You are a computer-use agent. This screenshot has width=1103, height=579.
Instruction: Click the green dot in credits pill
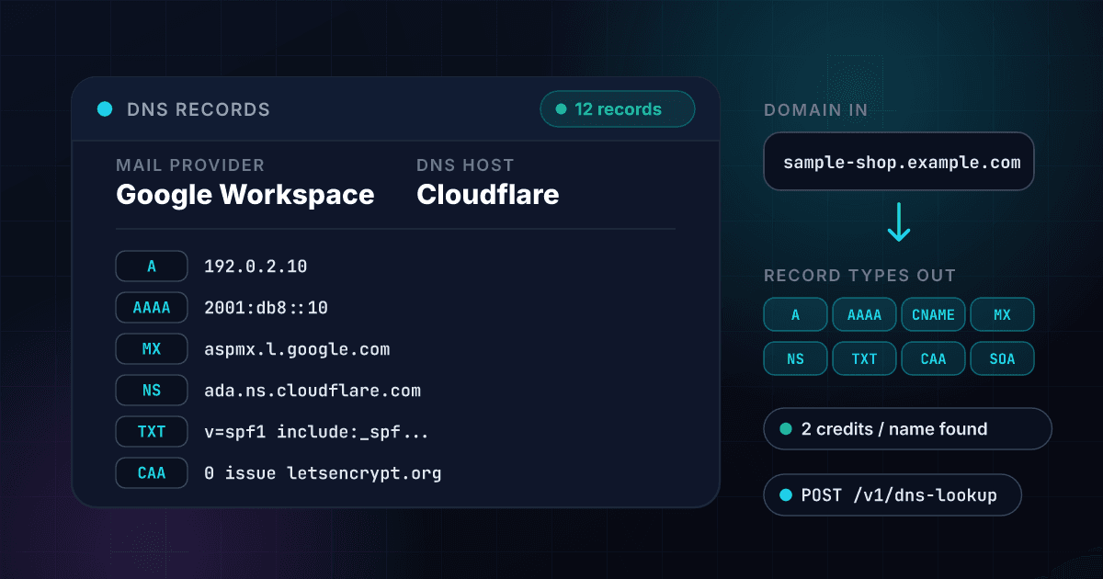tap(786, 429)
